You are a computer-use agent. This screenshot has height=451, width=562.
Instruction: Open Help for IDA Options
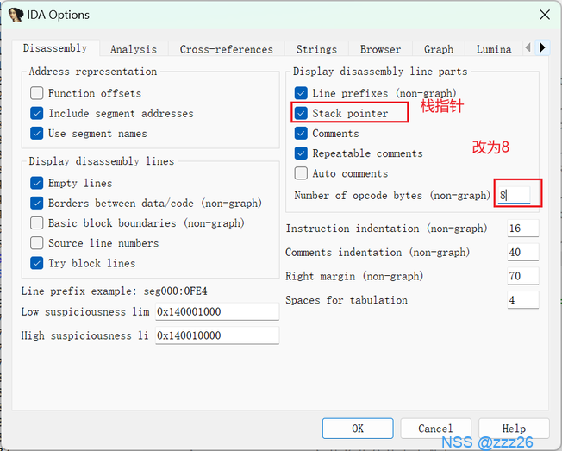(514, 429)
